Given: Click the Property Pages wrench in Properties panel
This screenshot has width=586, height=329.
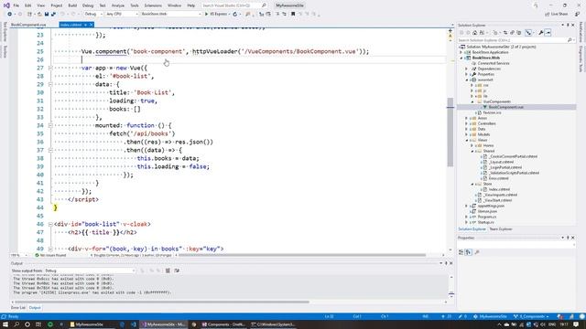Looking at the screenshot, I should (x=477, y=252).
